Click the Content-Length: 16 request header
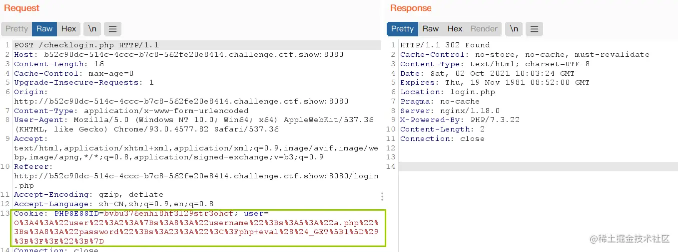The height and width of the screenshot is (252, 678). [x=59, y=64]
